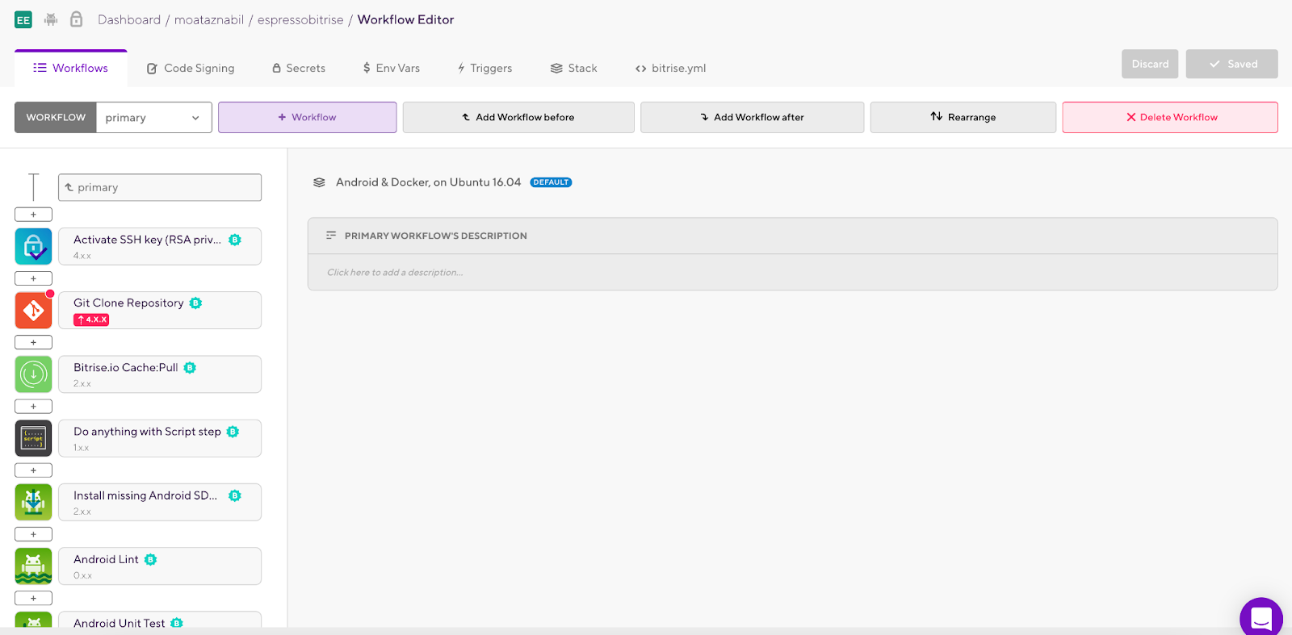Click verified badge next to Android Unit Test
This screenshot has height=635, width=1292.
pos(177,623)
